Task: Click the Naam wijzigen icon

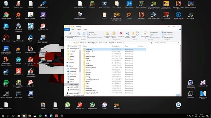Action: [x=127, y=33]
